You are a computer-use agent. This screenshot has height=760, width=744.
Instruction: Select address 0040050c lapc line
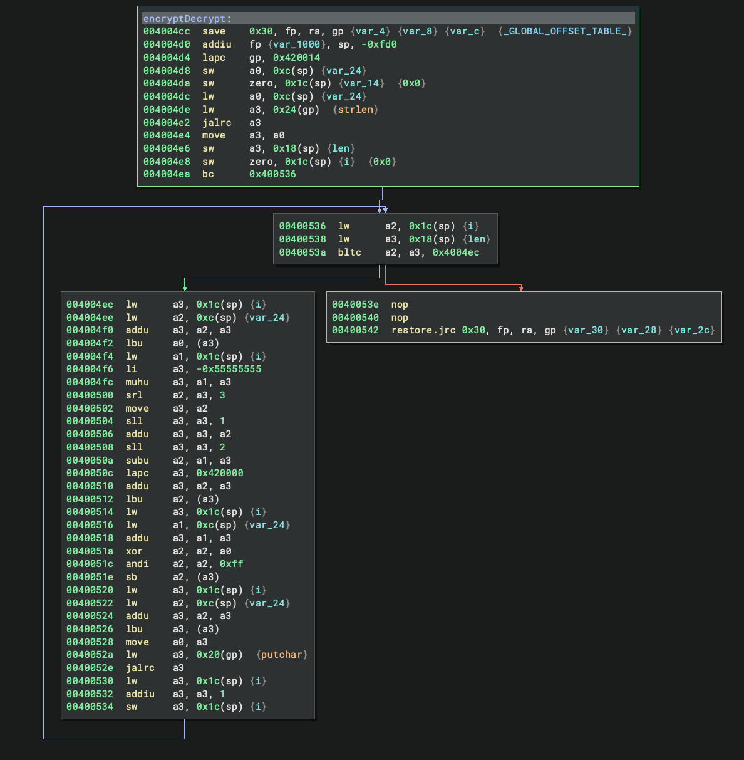pyautogui.click(x=90, y=473)
